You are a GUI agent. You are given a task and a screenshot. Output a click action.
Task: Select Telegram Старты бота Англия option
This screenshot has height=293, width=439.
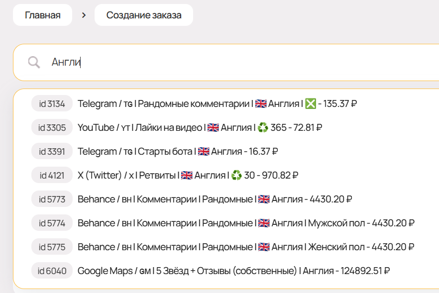(177, 152)
